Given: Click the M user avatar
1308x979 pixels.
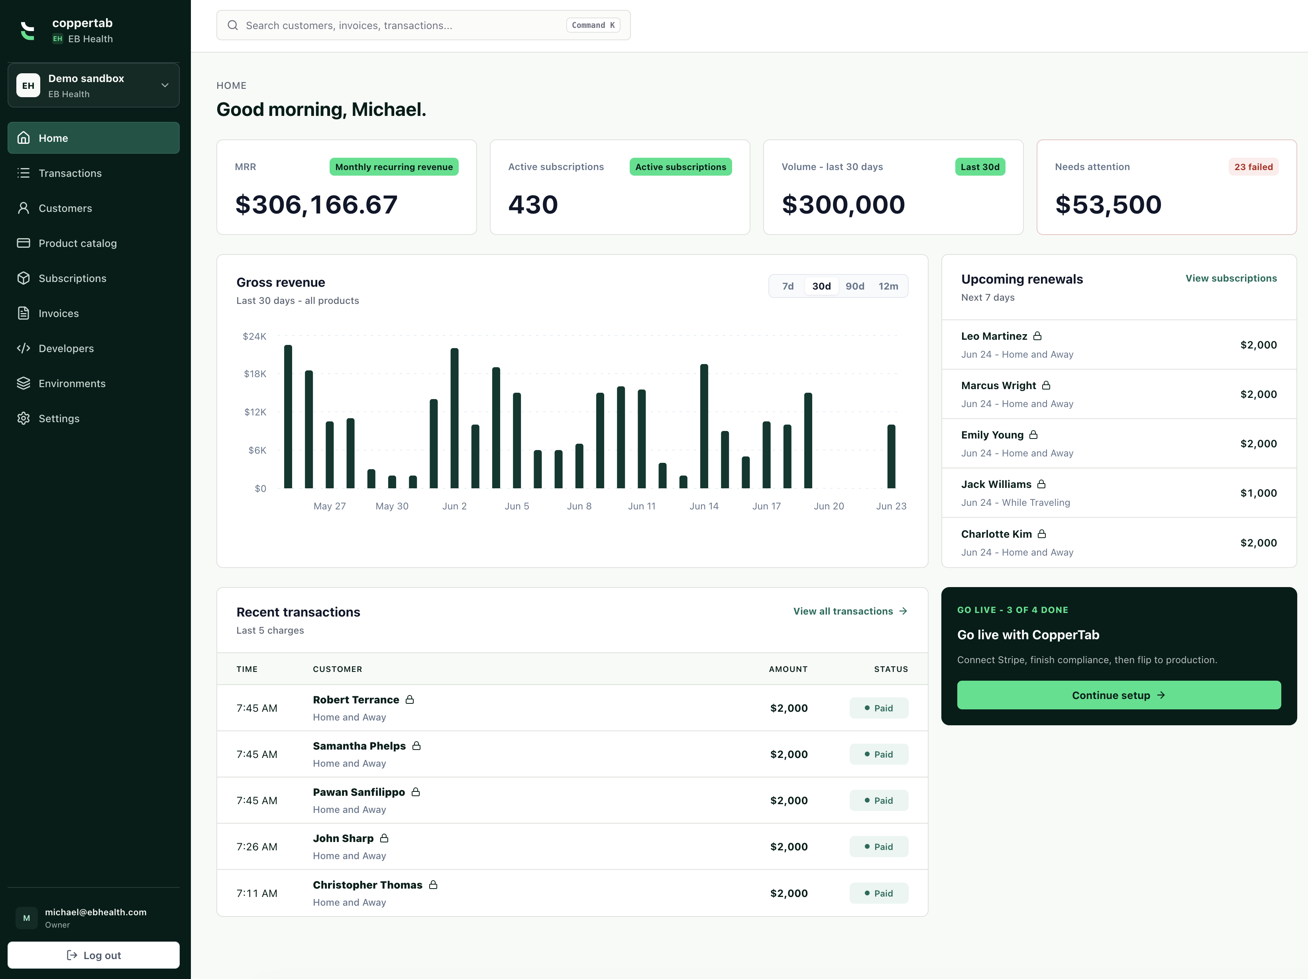Looking at the screenshot, I should (27, 918).
